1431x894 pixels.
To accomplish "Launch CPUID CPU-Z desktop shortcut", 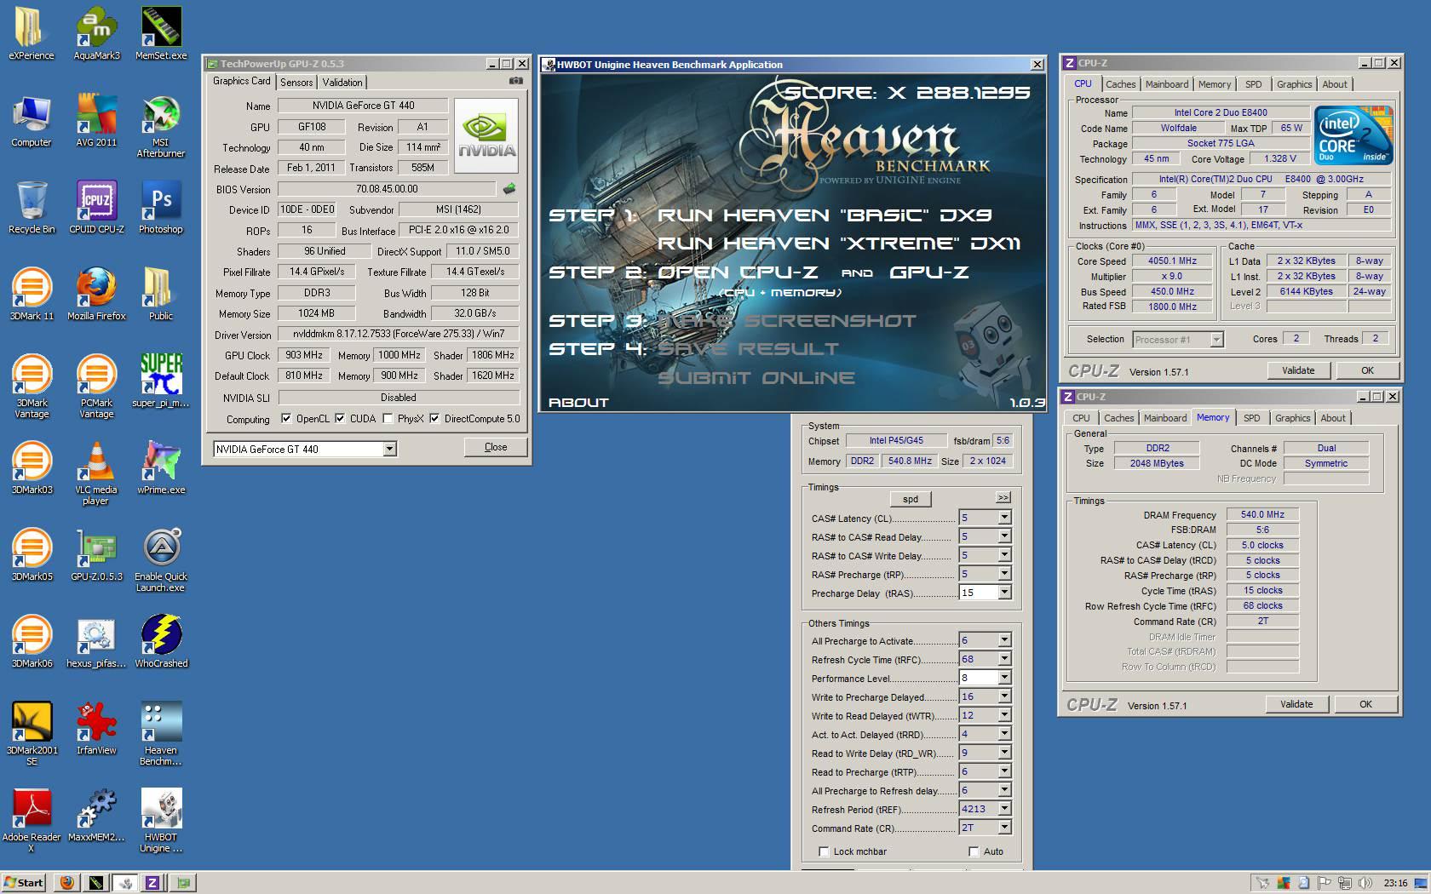I will pyautogui.click(x=96, y=208).
